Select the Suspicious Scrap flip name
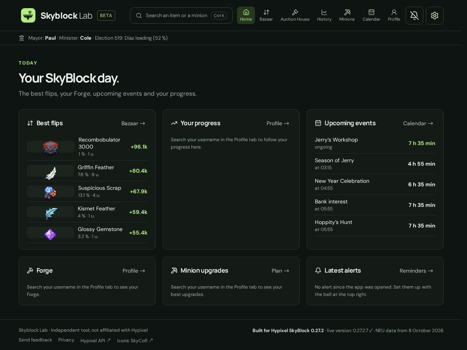This screenshot has height=350, width=467. click(100, 188)
